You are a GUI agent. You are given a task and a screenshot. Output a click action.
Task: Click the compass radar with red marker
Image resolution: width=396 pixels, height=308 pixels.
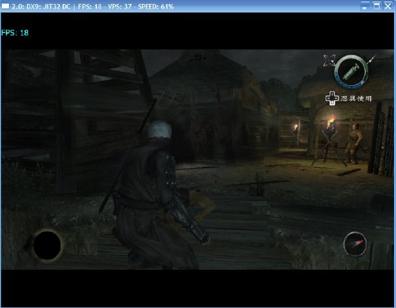[355, 244]
